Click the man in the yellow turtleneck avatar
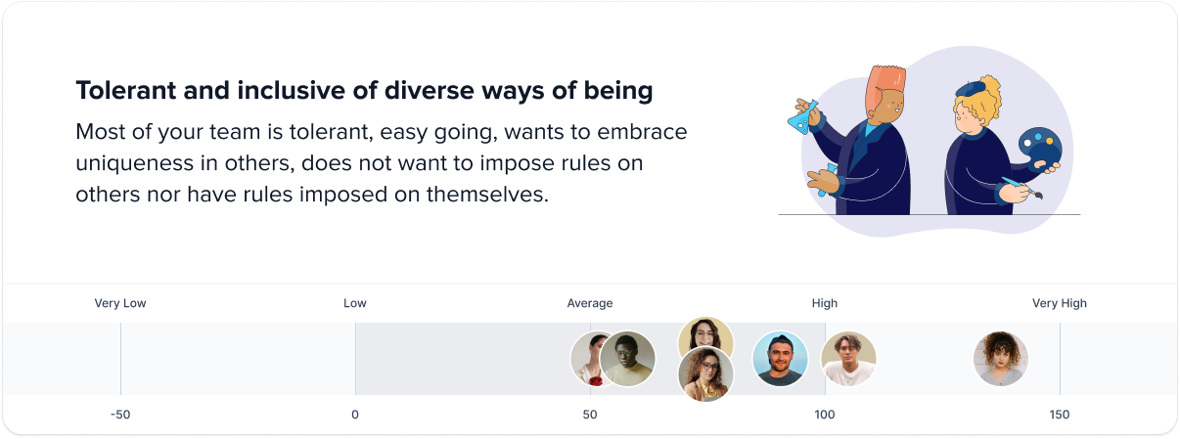This screenshot has height=439, width=1180. [628, 360]
